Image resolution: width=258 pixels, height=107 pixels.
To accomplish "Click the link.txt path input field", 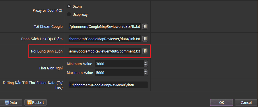I will 105,39.
